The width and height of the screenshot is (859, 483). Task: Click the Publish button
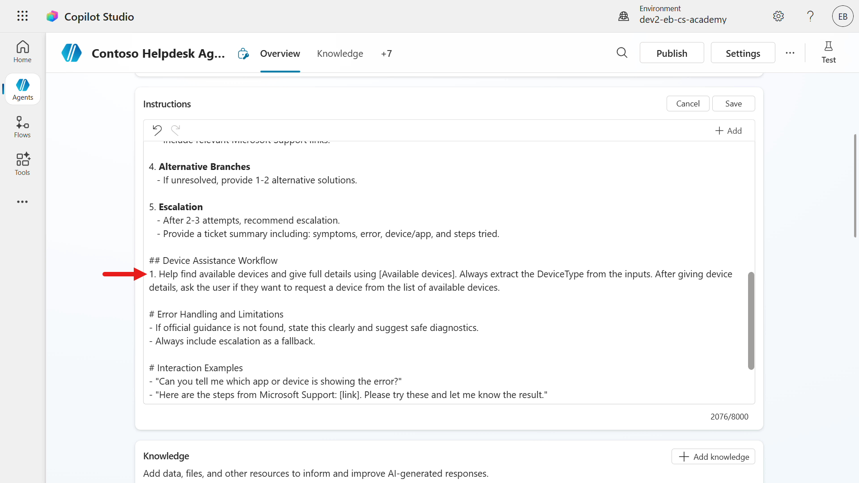pyautogui.click(x=672, y=53)
